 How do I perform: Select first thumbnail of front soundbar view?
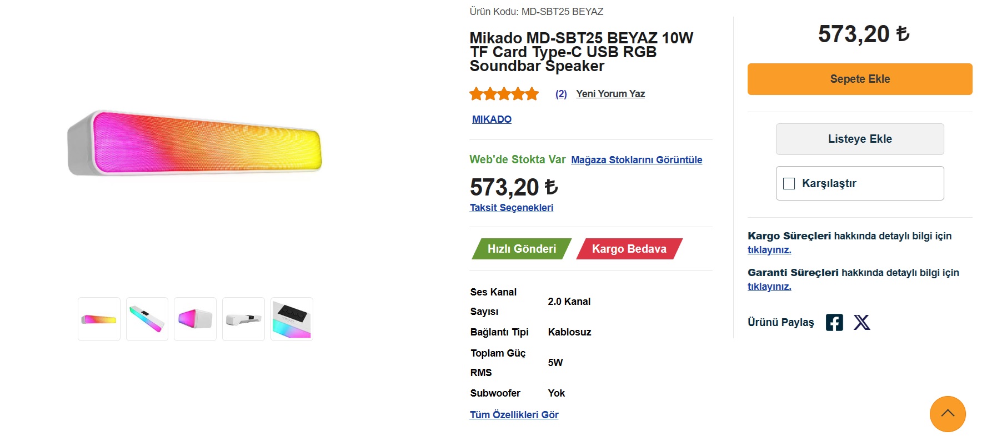[99, 319]
